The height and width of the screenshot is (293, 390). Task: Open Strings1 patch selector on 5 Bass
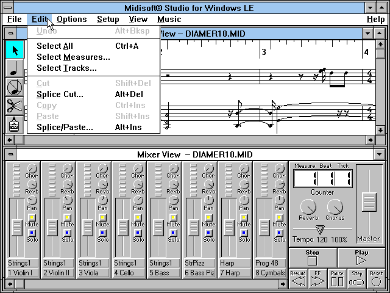pos(164,263)
